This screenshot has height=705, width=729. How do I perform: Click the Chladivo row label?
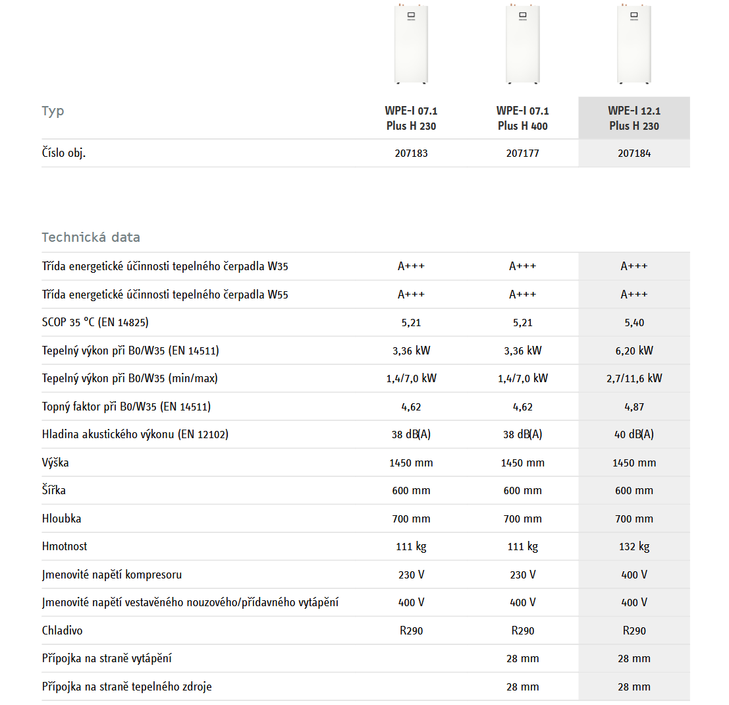pos(63,631)
